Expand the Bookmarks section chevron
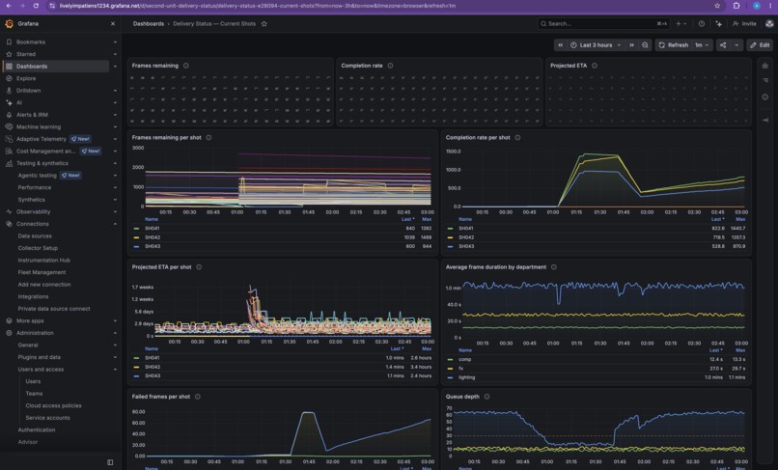The image size is (778, 470). click(115, 42)
